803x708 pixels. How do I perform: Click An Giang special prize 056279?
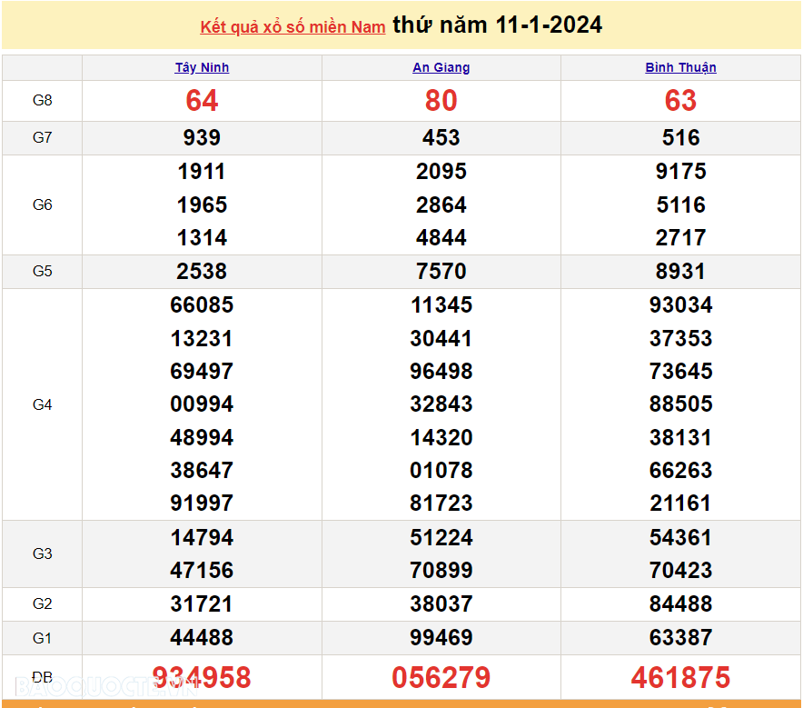(441, 677)
